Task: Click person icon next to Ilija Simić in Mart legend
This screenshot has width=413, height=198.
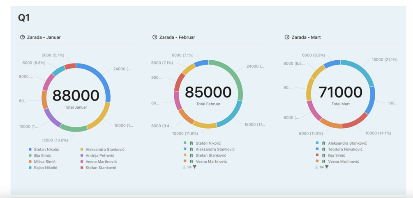Action: pyautogui.click(x=324, y=155)
